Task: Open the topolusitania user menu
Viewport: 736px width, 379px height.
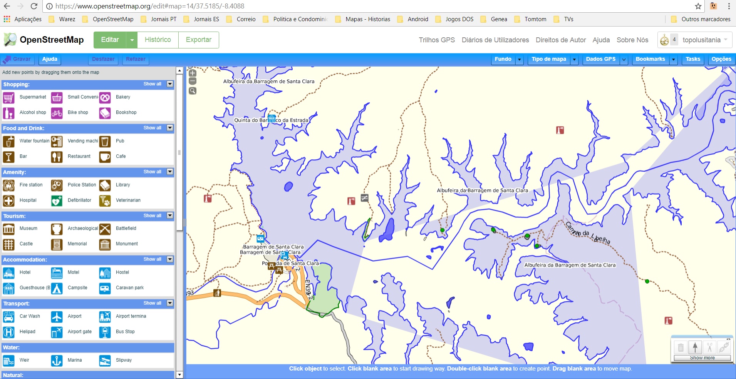Action: click(695, 40)
